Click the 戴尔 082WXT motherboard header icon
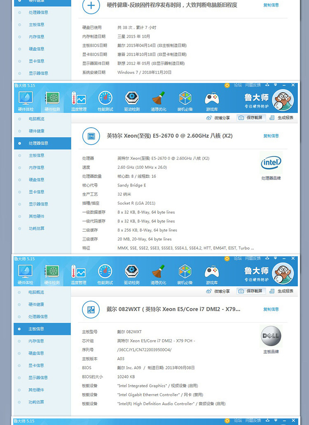 pos(91,309)
